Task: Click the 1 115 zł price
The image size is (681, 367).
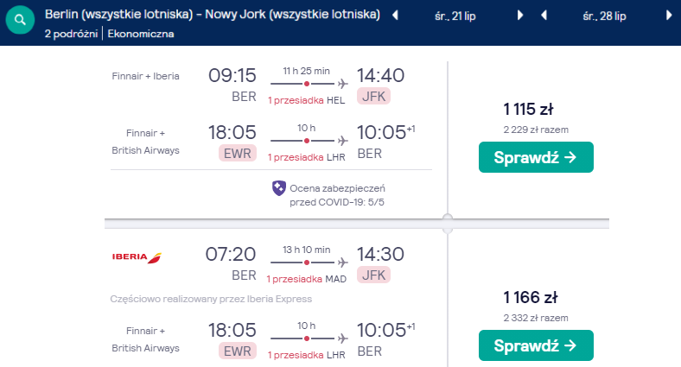Action: (528, 109)
